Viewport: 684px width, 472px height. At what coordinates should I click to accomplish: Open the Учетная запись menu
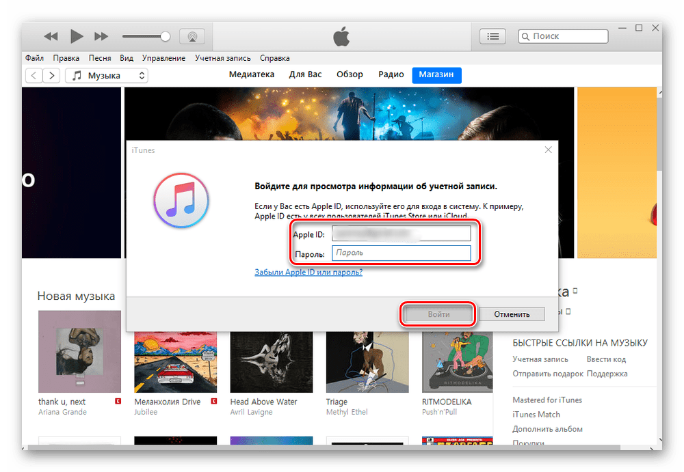[222, 58]
